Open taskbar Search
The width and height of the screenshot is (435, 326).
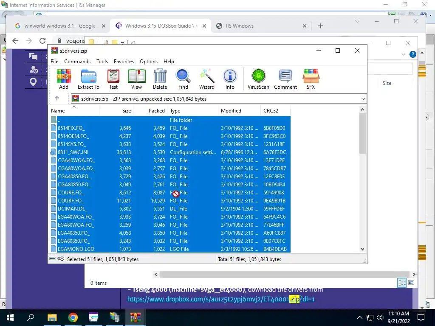tap(31, 318)
